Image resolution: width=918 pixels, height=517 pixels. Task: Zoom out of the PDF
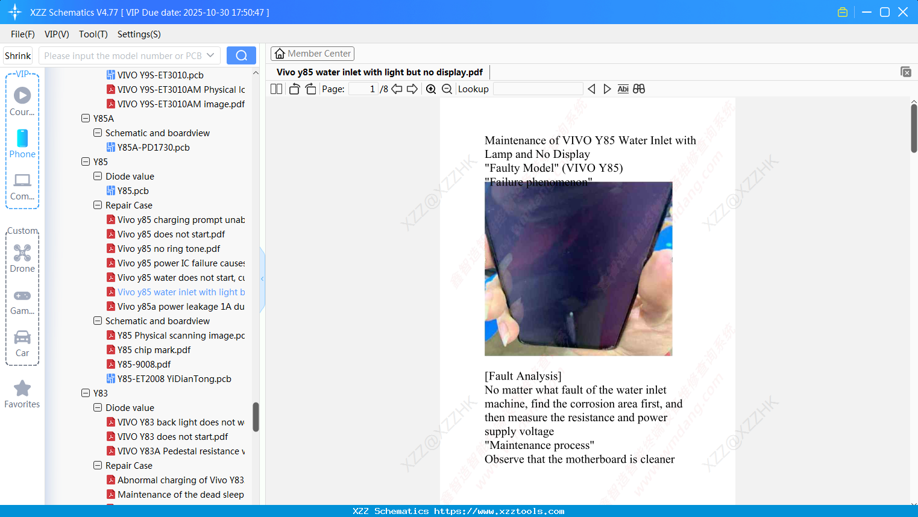pos(447,89)
